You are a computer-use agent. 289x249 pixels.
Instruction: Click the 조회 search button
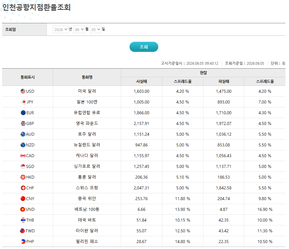pos(144,47)
